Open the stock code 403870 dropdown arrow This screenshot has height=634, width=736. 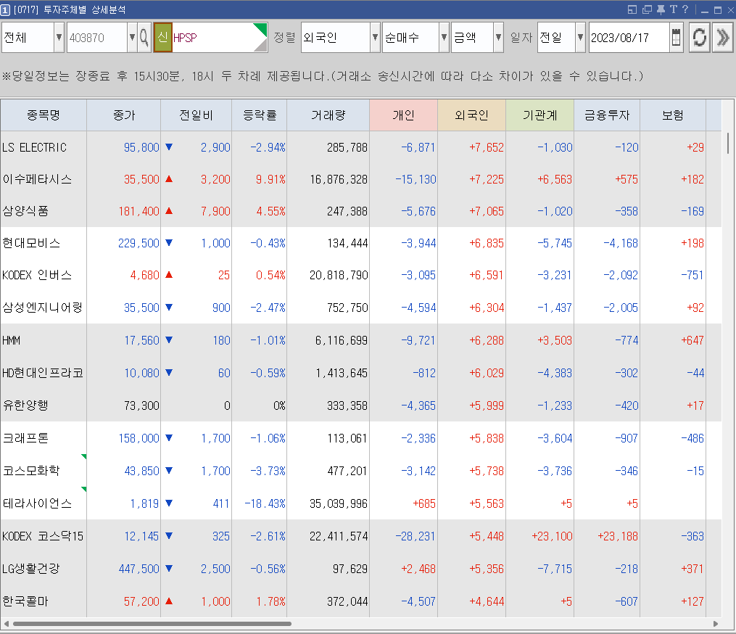click(132, 37)
